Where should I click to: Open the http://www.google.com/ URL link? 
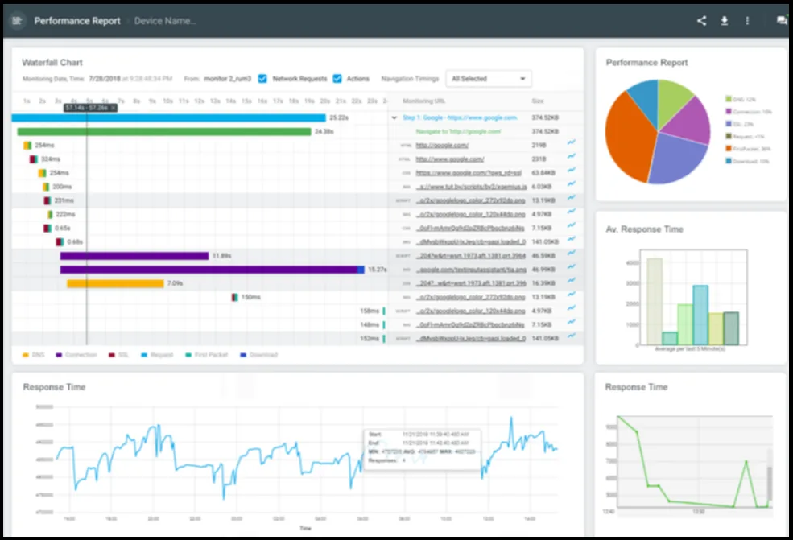click(449, 159)
